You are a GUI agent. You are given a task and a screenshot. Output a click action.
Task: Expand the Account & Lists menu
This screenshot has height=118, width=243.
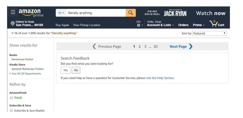pos(160,25)
